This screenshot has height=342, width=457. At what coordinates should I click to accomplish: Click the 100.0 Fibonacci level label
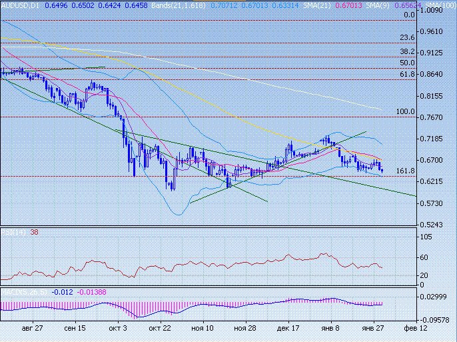[x=406, y=112]
